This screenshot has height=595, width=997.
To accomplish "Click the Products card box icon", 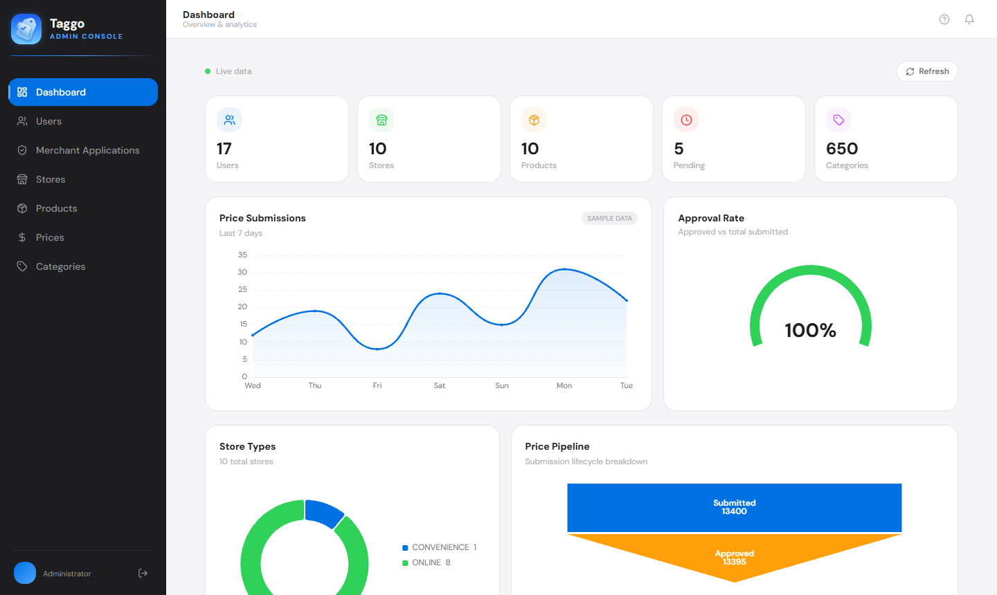I will (534, 120).
